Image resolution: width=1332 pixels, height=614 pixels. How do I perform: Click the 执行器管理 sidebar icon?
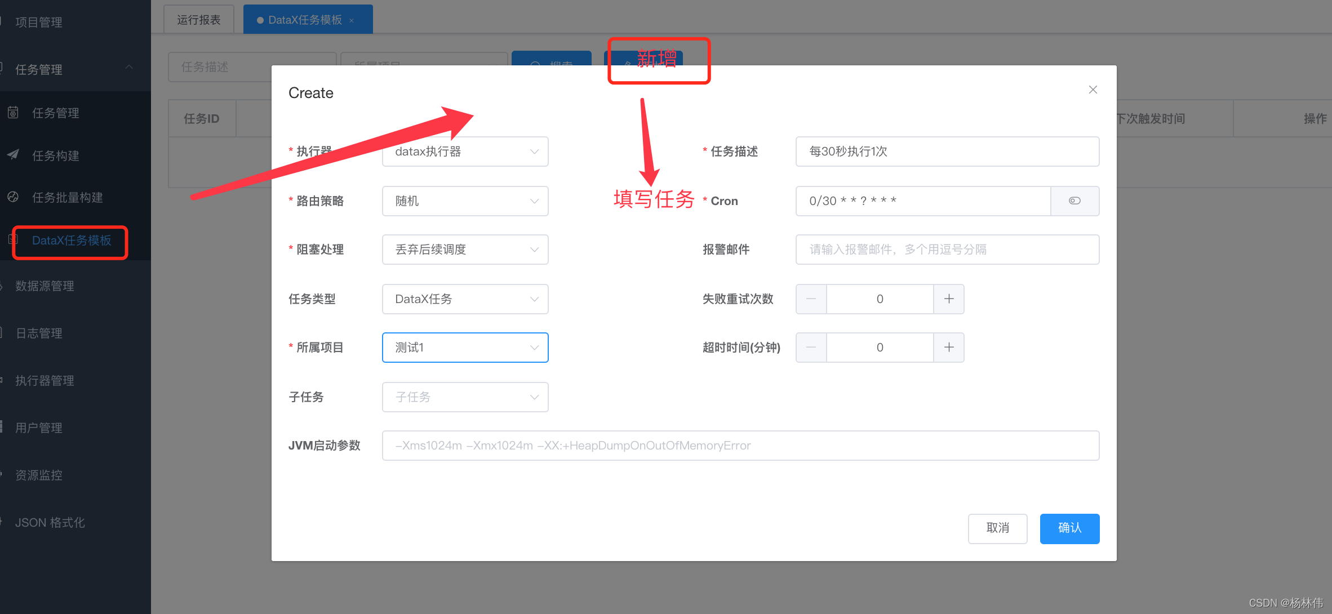coord(3,380)
